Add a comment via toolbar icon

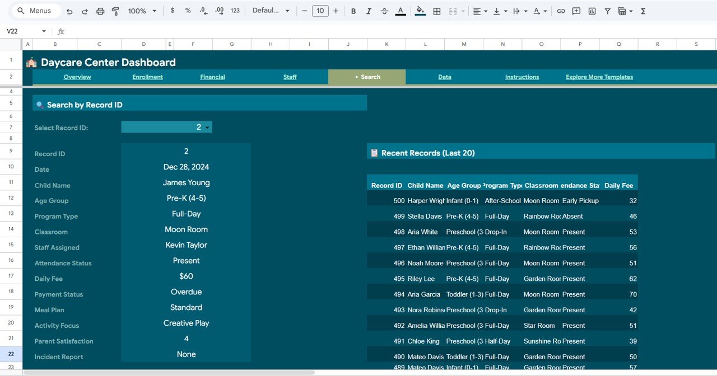[576, 11]
